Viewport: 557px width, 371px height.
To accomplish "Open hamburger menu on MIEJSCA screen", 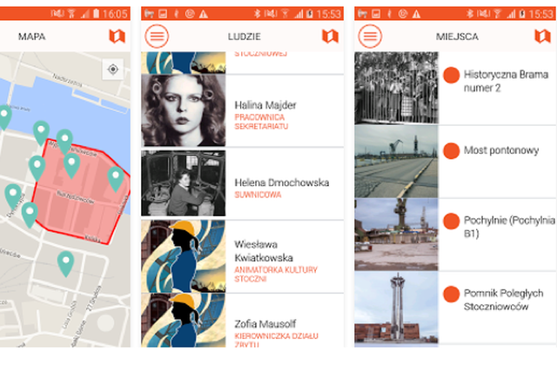I will tap(370, 36).
